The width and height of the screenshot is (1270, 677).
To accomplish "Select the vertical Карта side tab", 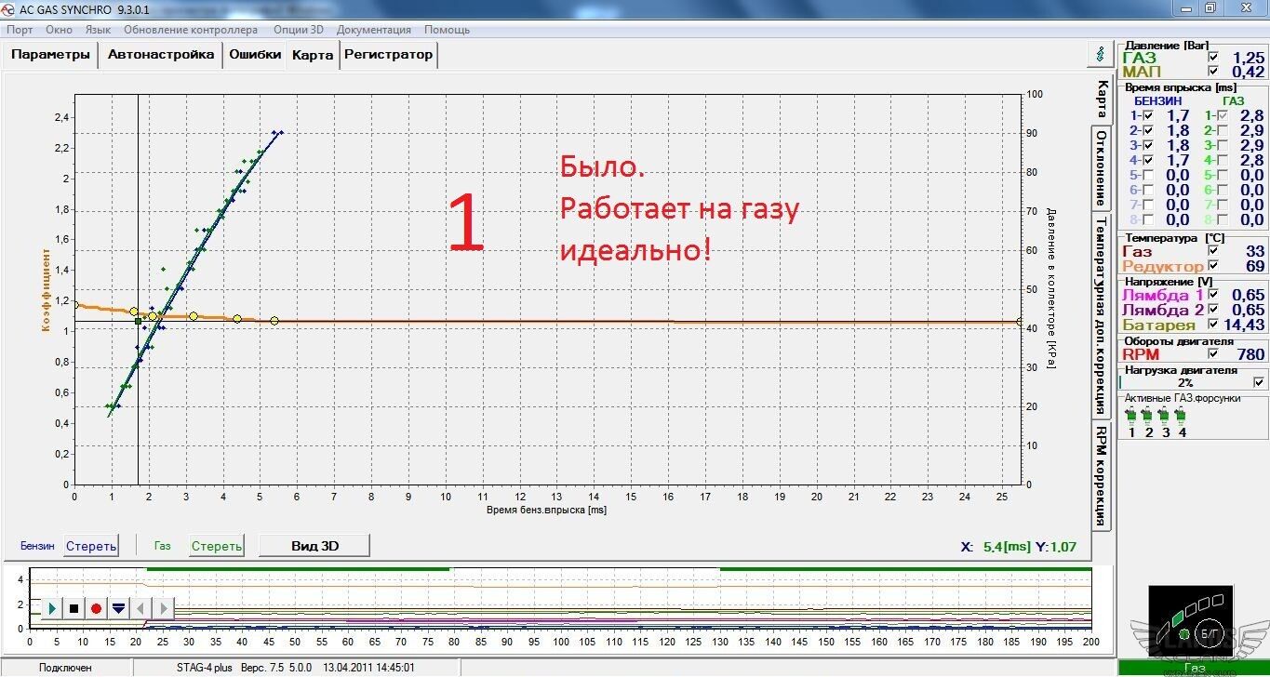I will click(x=1102, y=99).
